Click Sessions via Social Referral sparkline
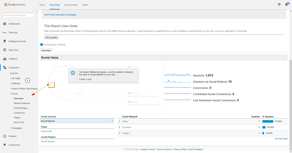The width and height of the screenshot is (292, 153). (177, 81)
